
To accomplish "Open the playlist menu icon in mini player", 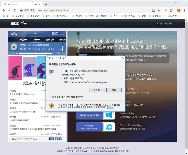I will (x=62, y=34).
